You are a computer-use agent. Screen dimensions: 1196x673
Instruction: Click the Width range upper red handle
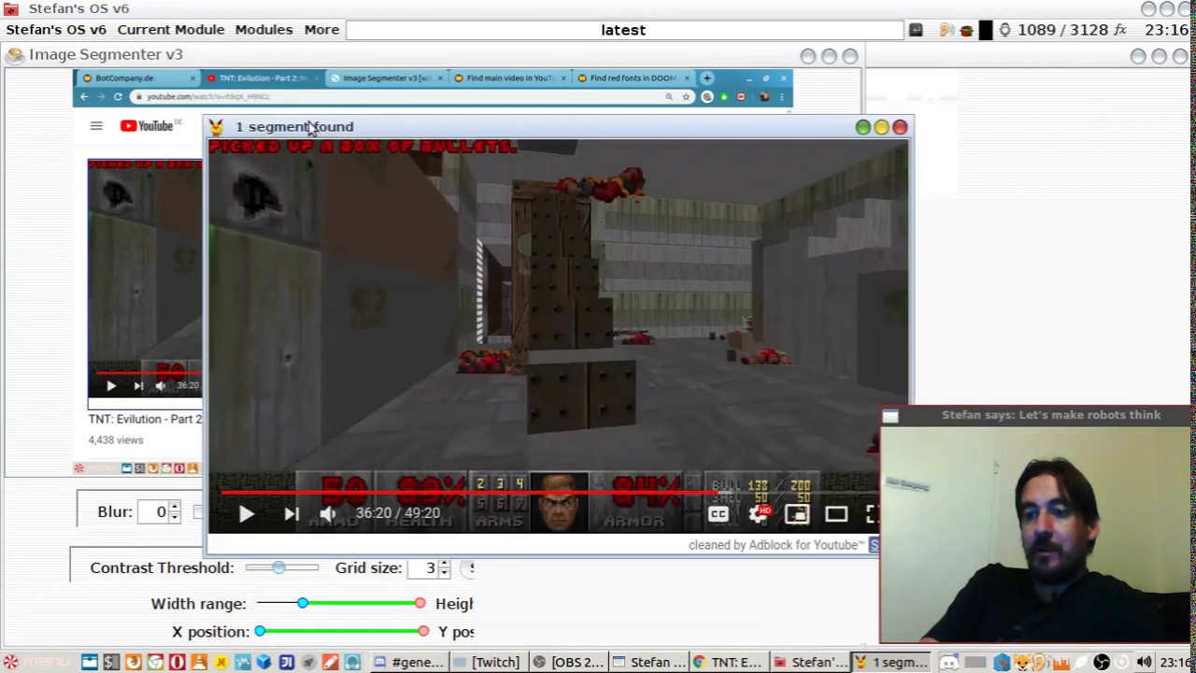(420, 604)
